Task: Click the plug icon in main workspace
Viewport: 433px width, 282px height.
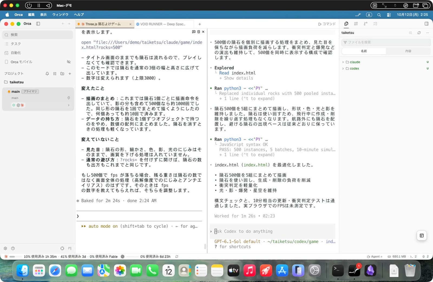Action: click(x=69, y=98)
